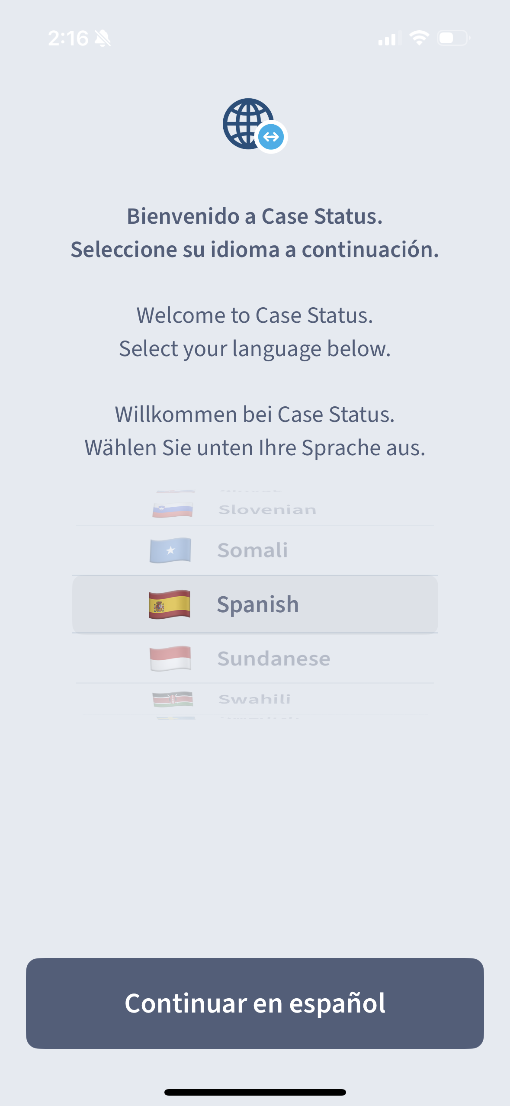
Task: Tap the Kenyan flag beside Swahili
Action: [x=173, y=699]
